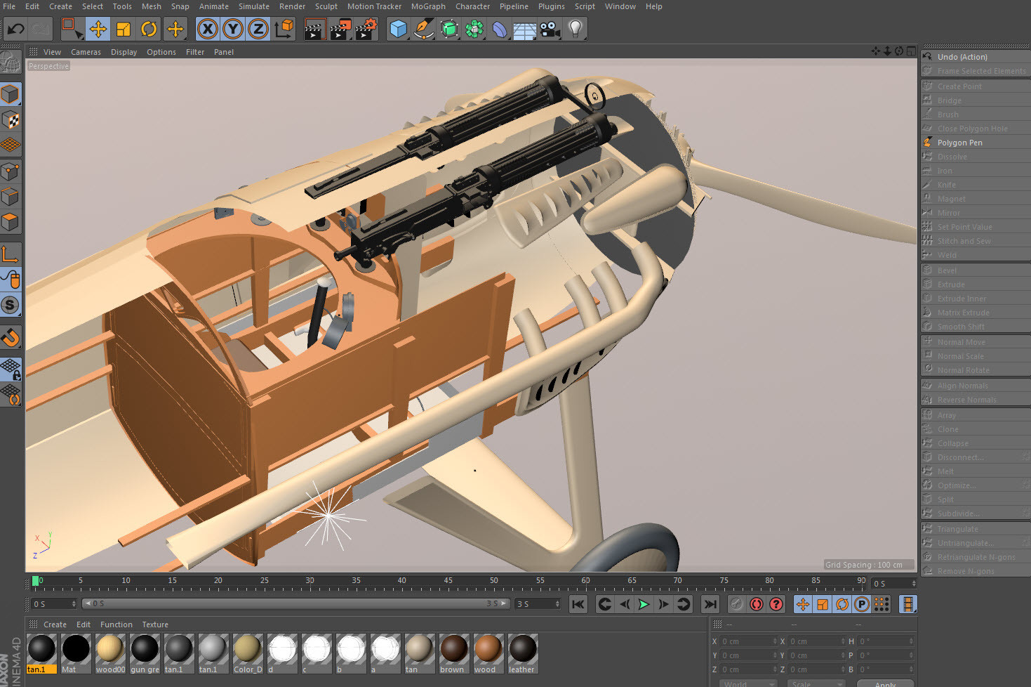Open the File menu
Viewport: 1031px width, 687px height.
coord(9,6)
